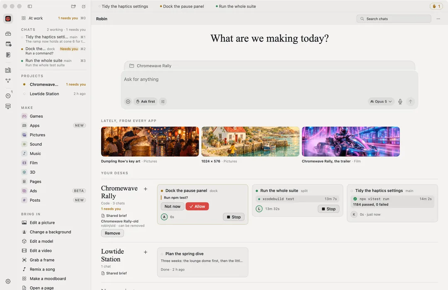
Task: Open the scheduled calendar icon in the left rail
Action: [8, 44]
